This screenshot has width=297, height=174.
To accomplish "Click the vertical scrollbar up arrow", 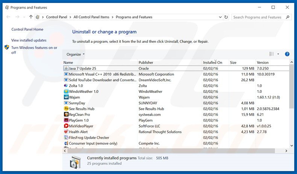I will pyautogui.click(x=291, y=62).
